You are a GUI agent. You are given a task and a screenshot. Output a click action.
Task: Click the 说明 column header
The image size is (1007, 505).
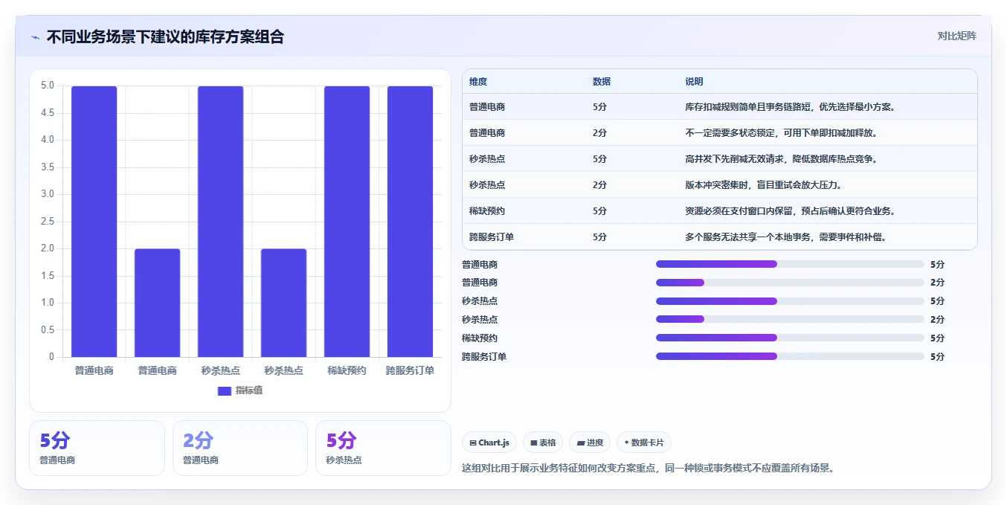(694, 82)
